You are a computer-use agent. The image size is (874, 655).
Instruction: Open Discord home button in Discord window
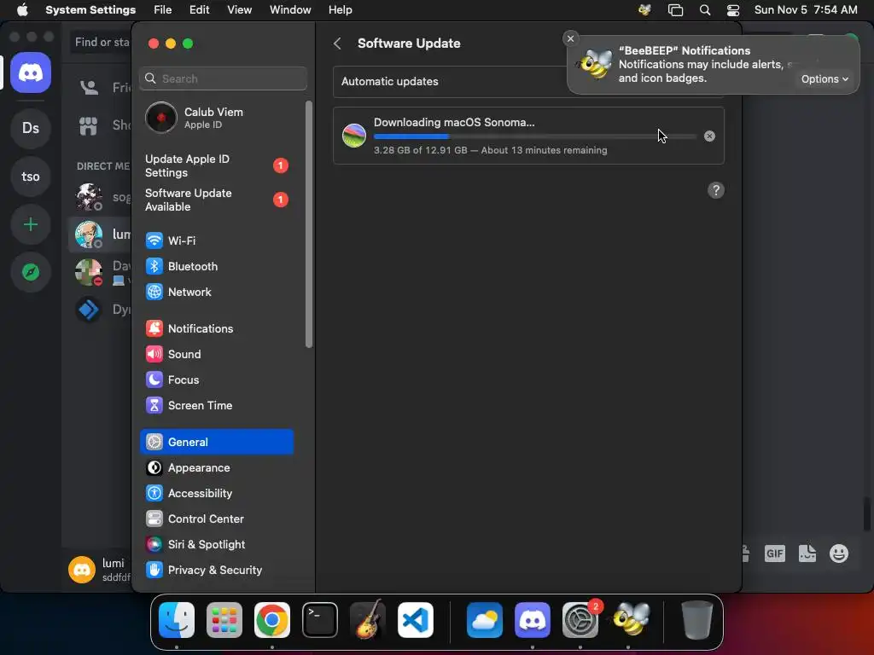click(31, 72)
